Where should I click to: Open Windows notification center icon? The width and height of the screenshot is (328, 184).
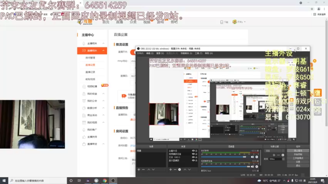tap(323, 181)
